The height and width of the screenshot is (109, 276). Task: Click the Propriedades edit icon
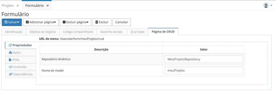pos(10,45)
